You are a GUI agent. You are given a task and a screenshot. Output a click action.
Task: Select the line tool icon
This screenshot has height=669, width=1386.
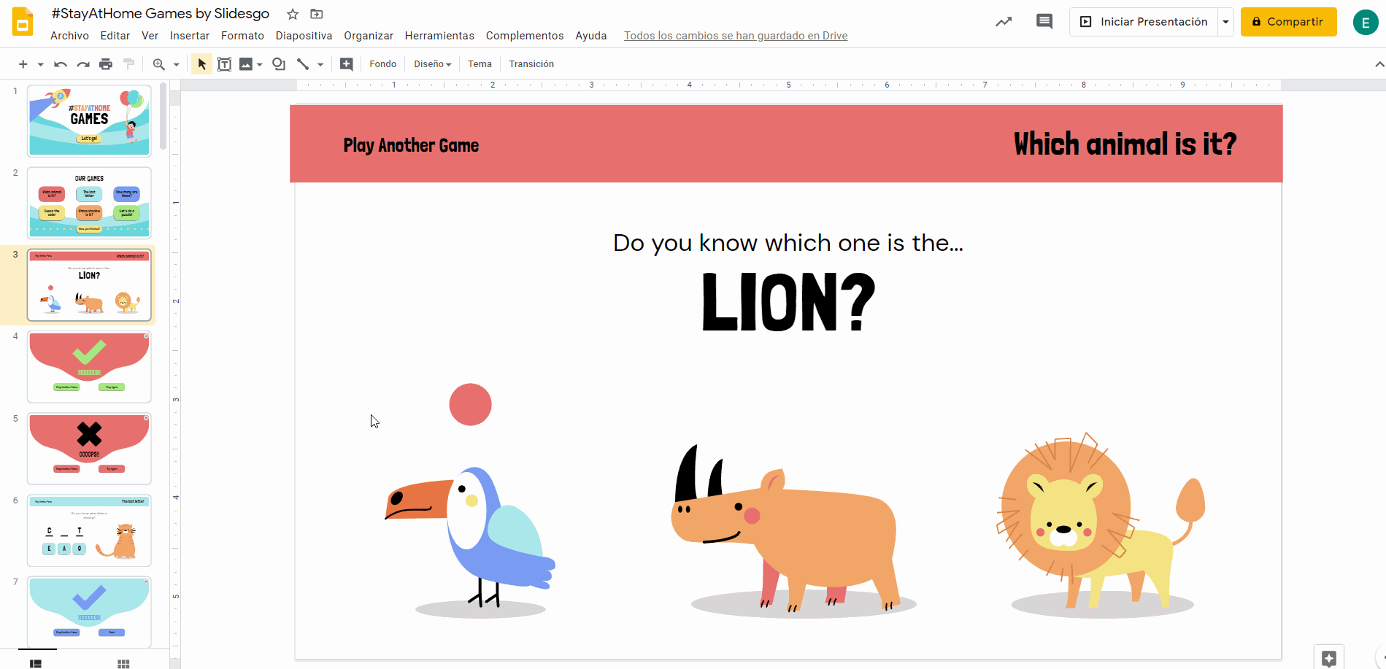click(302, 64)
